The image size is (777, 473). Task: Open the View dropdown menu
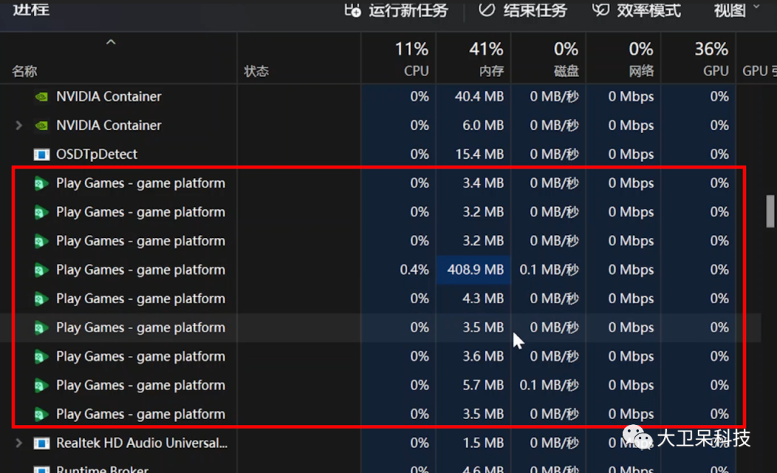737,10
